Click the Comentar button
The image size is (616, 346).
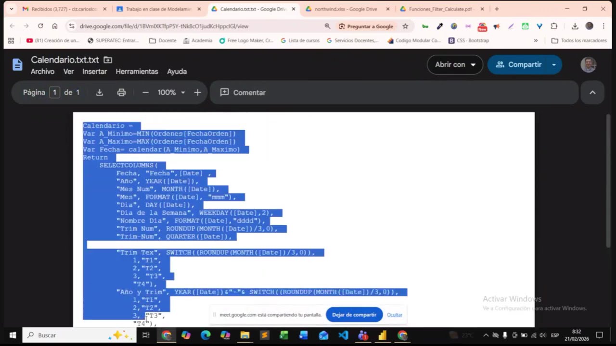click(x=243, y=92)
